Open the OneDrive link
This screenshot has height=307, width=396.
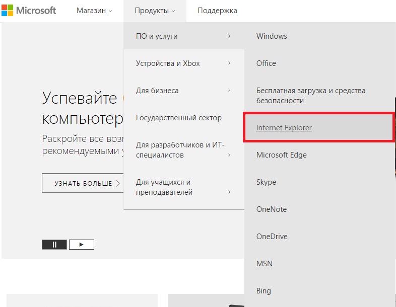[x=272, y=237]
